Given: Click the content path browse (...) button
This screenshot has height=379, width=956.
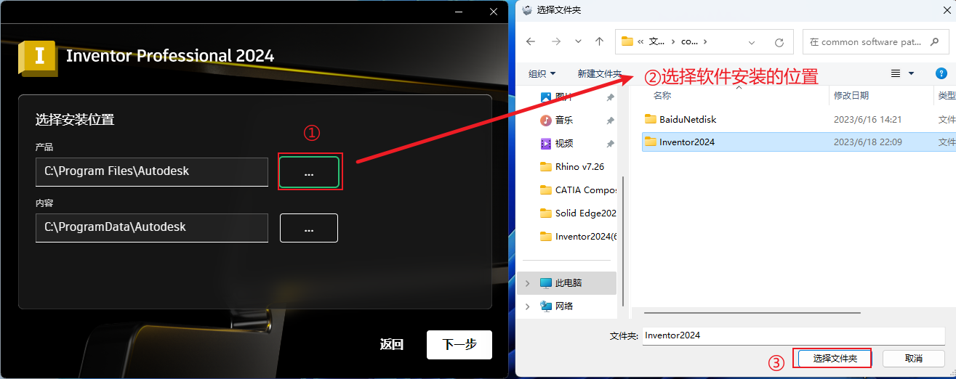Looking at the screenshot, I should (x=309, y=228).
